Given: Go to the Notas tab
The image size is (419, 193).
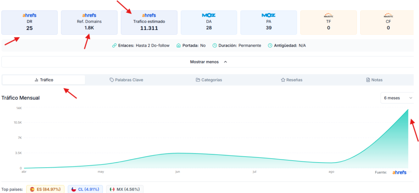Looking at the screenshot, I should pos(374,80).
